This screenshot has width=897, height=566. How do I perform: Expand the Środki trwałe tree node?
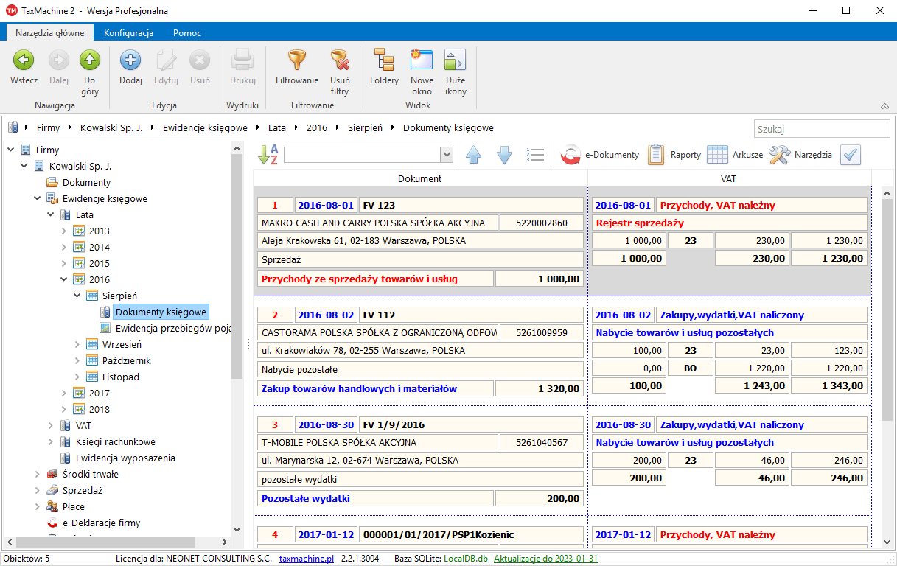pyautogui.click(x=38, y=475)
